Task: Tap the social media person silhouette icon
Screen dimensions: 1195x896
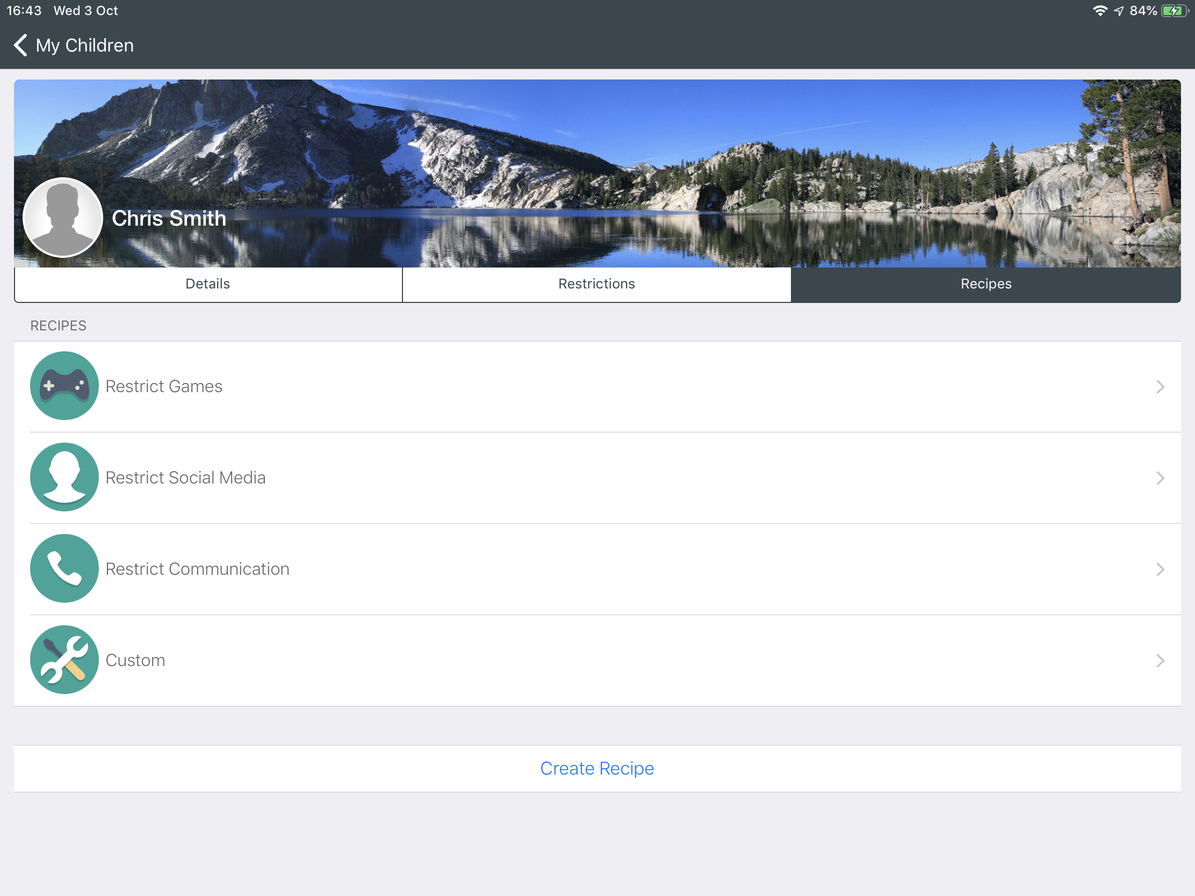Action: (64, 477)
